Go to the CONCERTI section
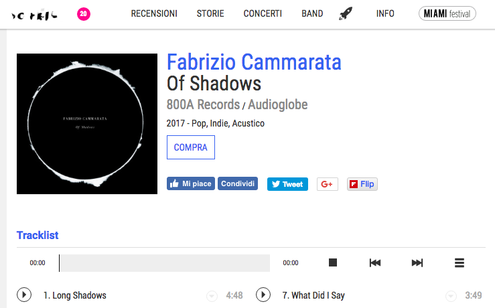495x308 pixels. (263, 13)
